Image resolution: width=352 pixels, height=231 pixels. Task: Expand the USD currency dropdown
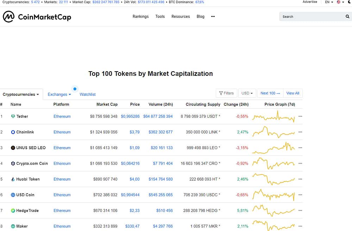(247, 93)
